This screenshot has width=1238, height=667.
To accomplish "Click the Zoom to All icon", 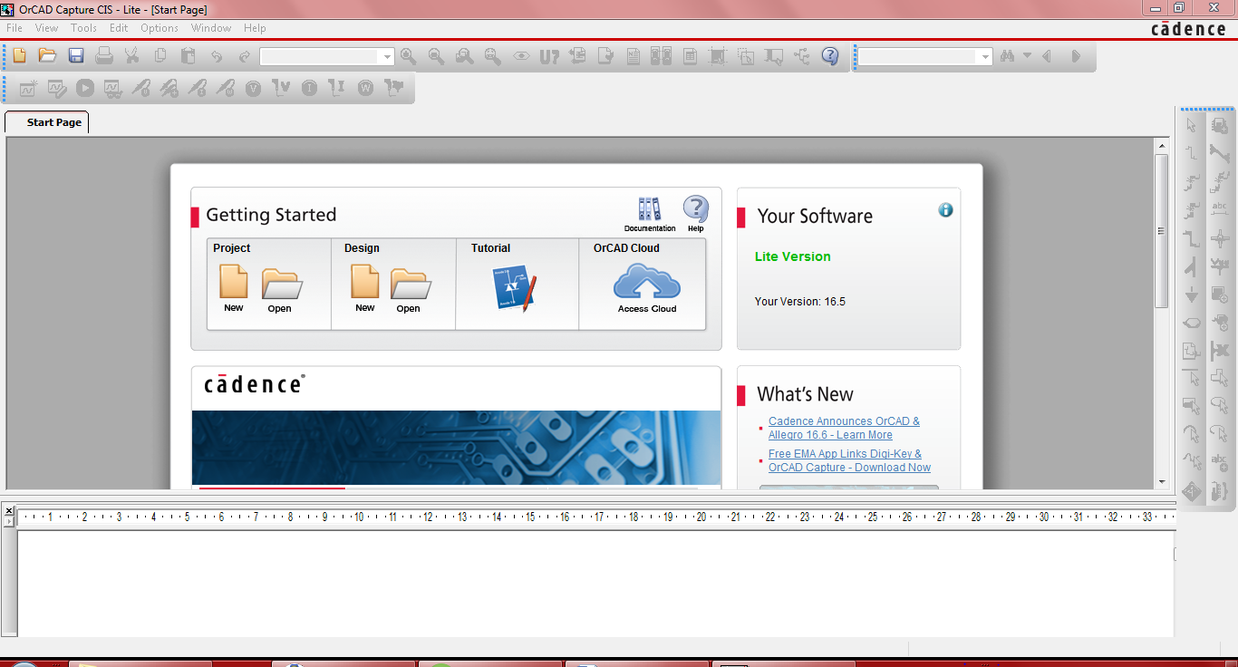I will click(493, 56).
